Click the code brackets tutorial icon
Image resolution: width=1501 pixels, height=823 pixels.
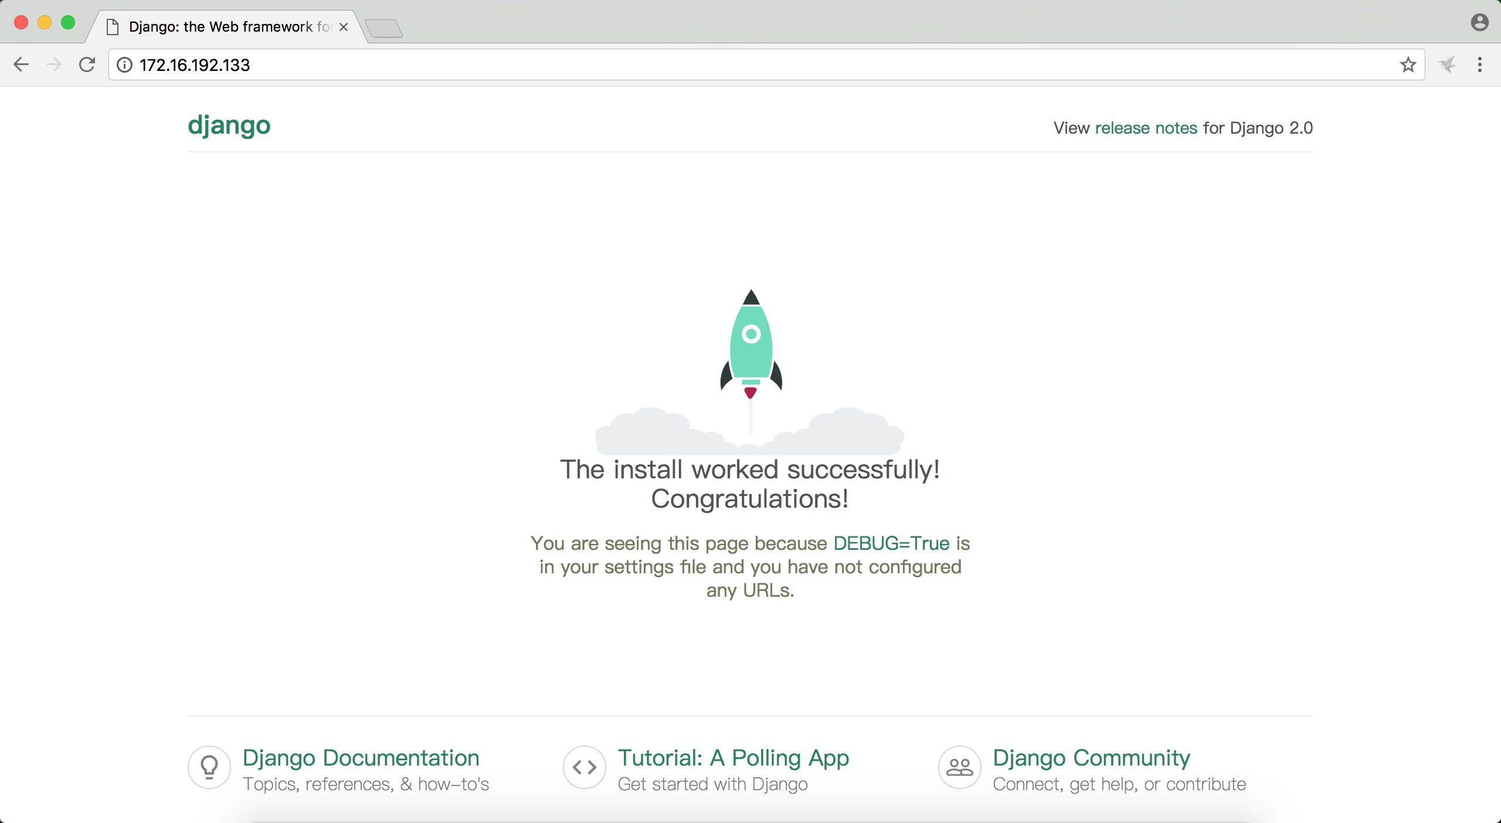[x=585, y=767]
